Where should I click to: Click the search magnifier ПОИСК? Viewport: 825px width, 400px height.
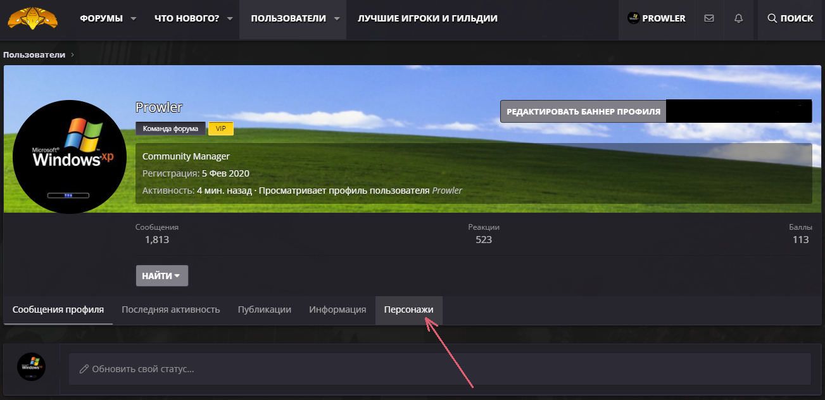790,18
